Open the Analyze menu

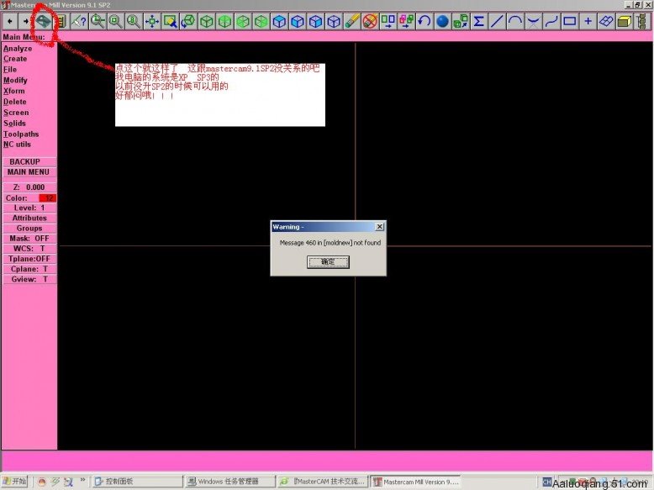[x=18, y=49]
